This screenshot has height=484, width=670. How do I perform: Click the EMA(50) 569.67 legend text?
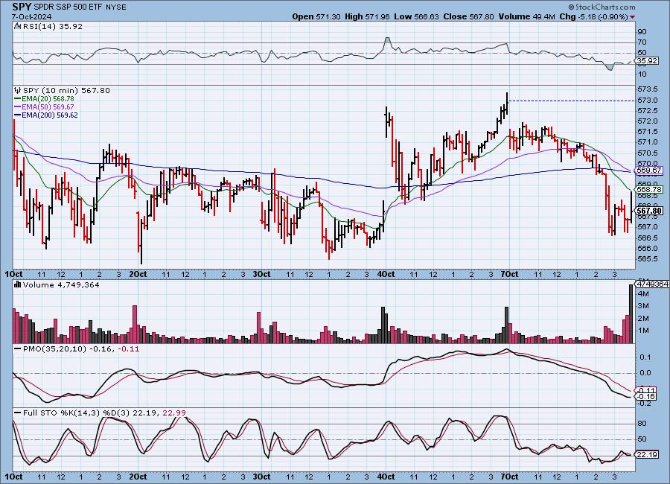[48, 107]
